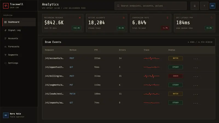Focus the search endpoints input field

(x=150, y=6)
